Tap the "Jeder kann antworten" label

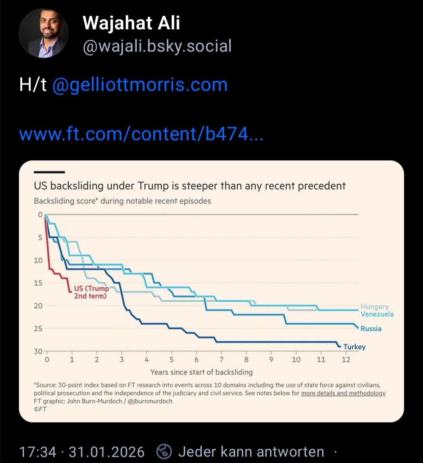tap(251, 452)
